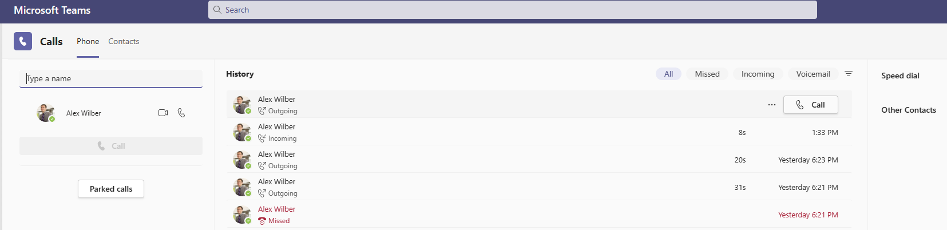Image resolution: width=947 pixels, height=230 pixels.
Task: Switch to the Contacts tab
Action: coord(124,41)
